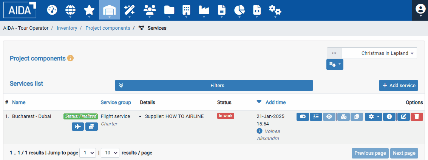Open the double-gear settings menu in top bar

275,10
